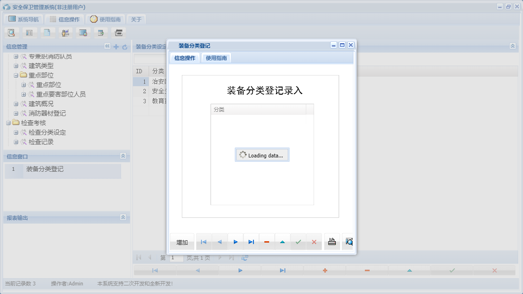Open print preview in the 装备分类登记 dialog
Viewport: 523px width, 294px height.
click(x=348, y=242)
